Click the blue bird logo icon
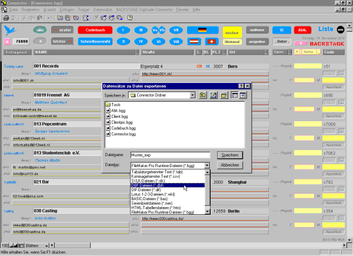 click(9, 28)
